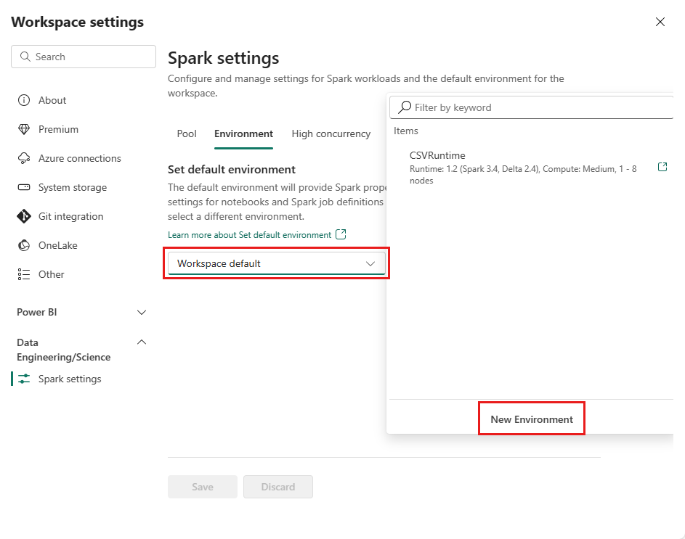Open Git integration icon
The height and width of the screenshot is (539, 685).
pos(24,216)
